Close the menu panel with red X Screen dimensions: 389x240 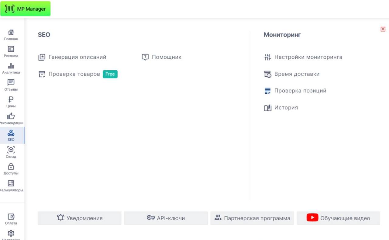[383, 29]
